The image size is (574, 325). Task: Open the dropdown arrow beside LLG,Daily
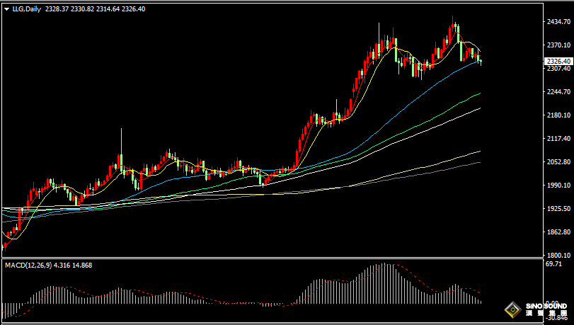6,8
